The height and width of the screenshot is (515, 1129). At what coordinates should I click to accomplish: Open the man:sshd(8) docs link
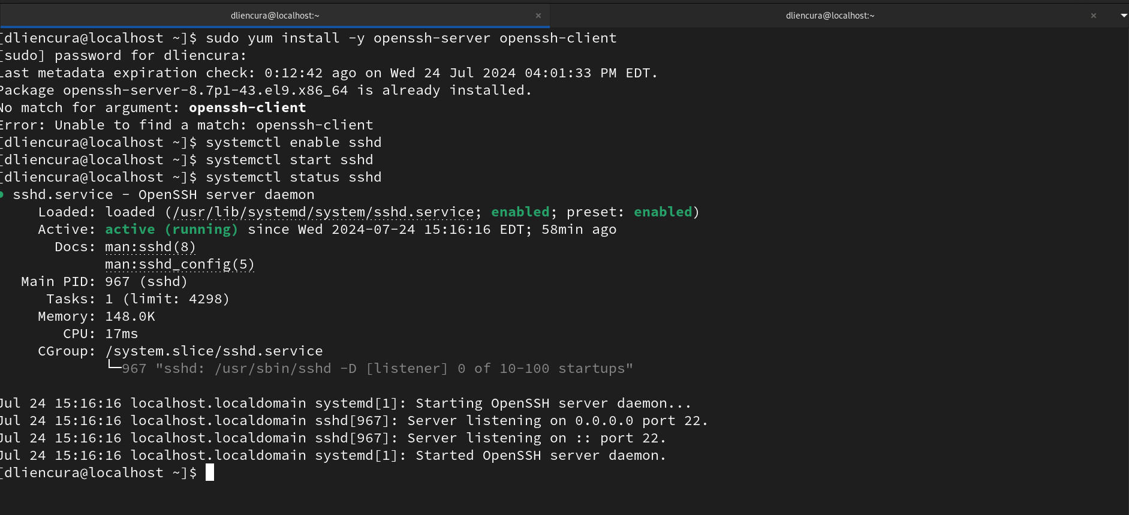pos(150,247)
